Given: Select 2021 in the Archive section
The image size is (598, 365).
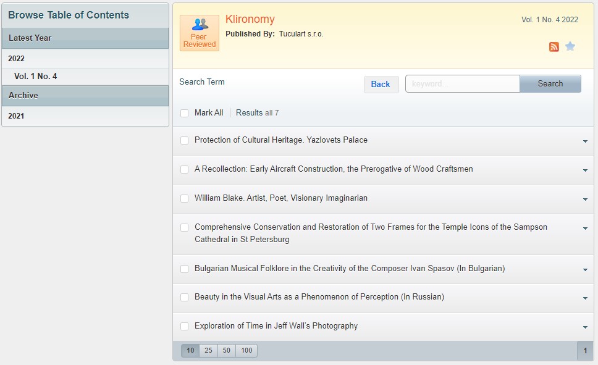Looking at the screenshot, I should 16,115.
